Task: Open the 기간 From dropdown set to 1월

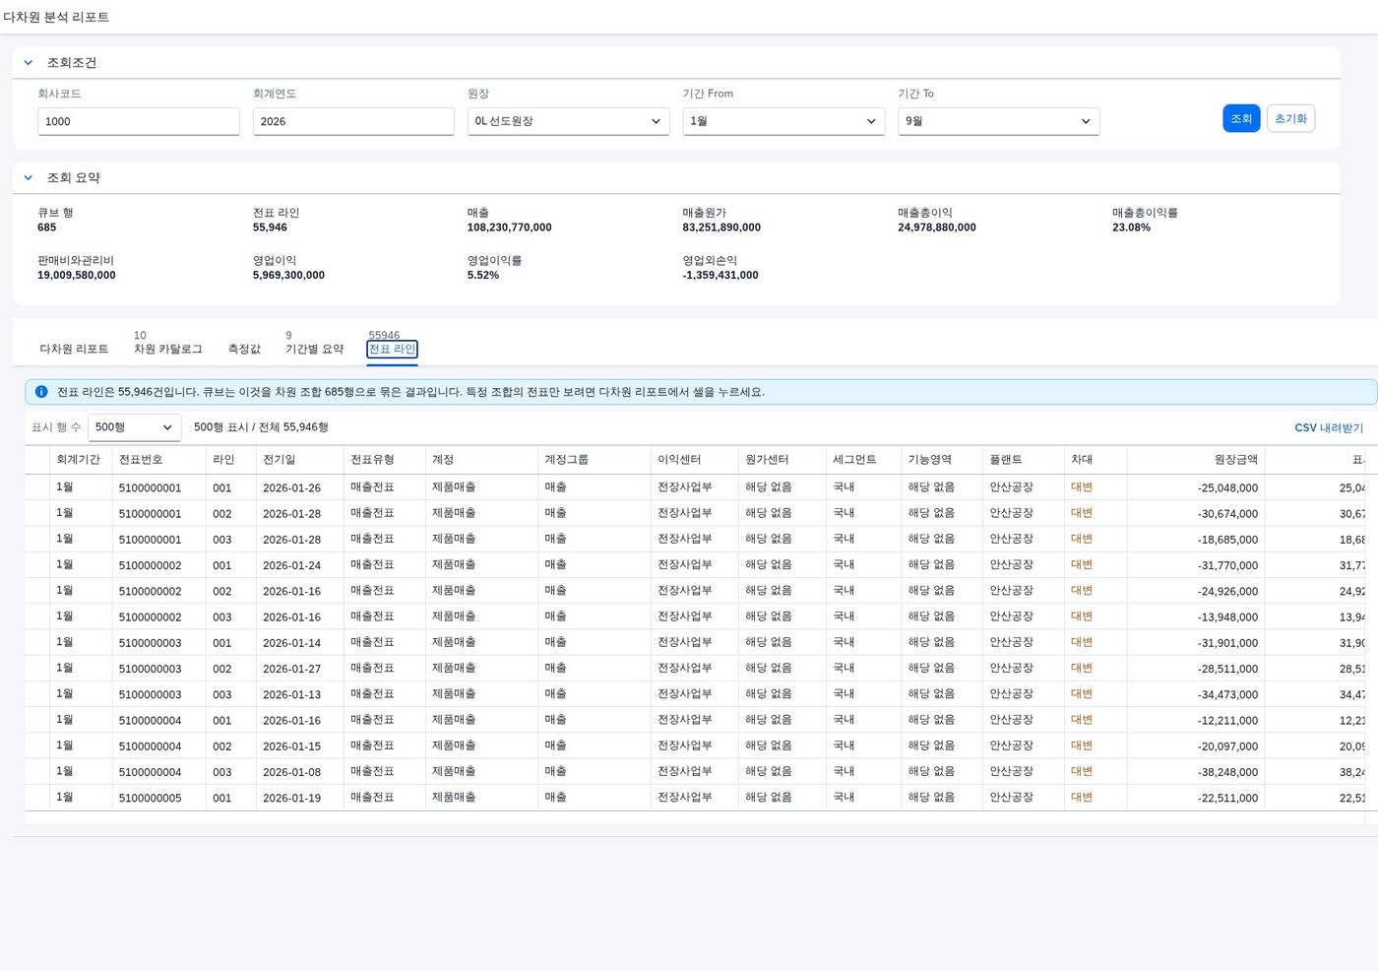Action: pyautogui.click(x=783, y=121)
